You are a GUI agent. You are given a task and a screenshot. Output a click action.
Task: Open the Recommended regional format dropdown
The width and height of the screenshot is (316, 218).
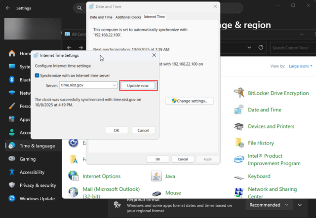[x=269, y=205]
